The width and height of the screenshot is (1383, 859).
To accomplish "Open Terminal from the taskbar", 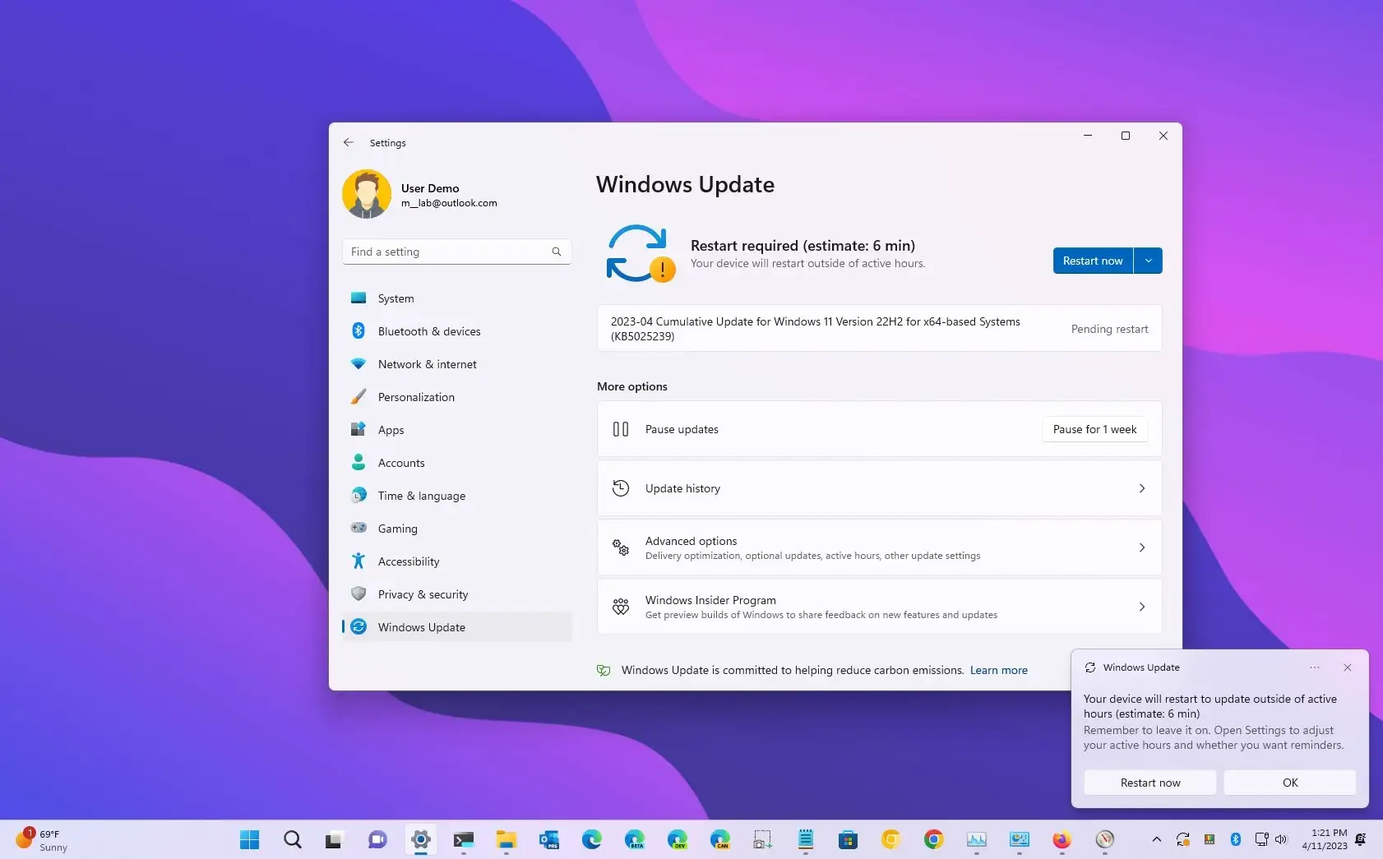I will tap(463, 839).
